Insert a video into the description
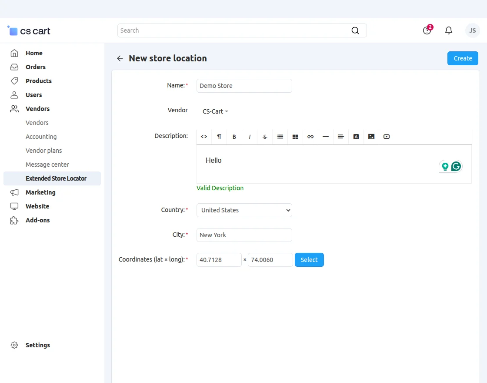The image size is (487, 383). pyautogui.click(x=387, y=137)
